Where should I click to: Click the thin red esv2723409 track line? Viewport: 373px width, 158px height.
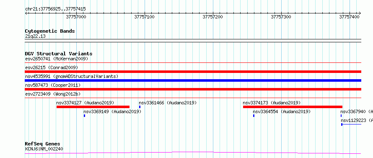pos(193,98)
